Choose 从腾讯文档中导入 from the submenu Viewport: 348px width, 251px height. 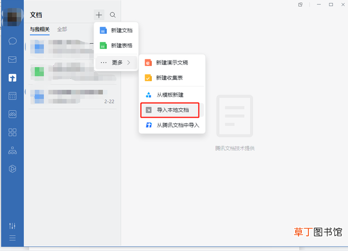point(172,125)
